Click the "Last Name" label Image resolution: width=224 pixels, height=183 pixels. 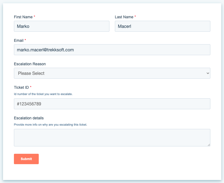pos(124,17)
